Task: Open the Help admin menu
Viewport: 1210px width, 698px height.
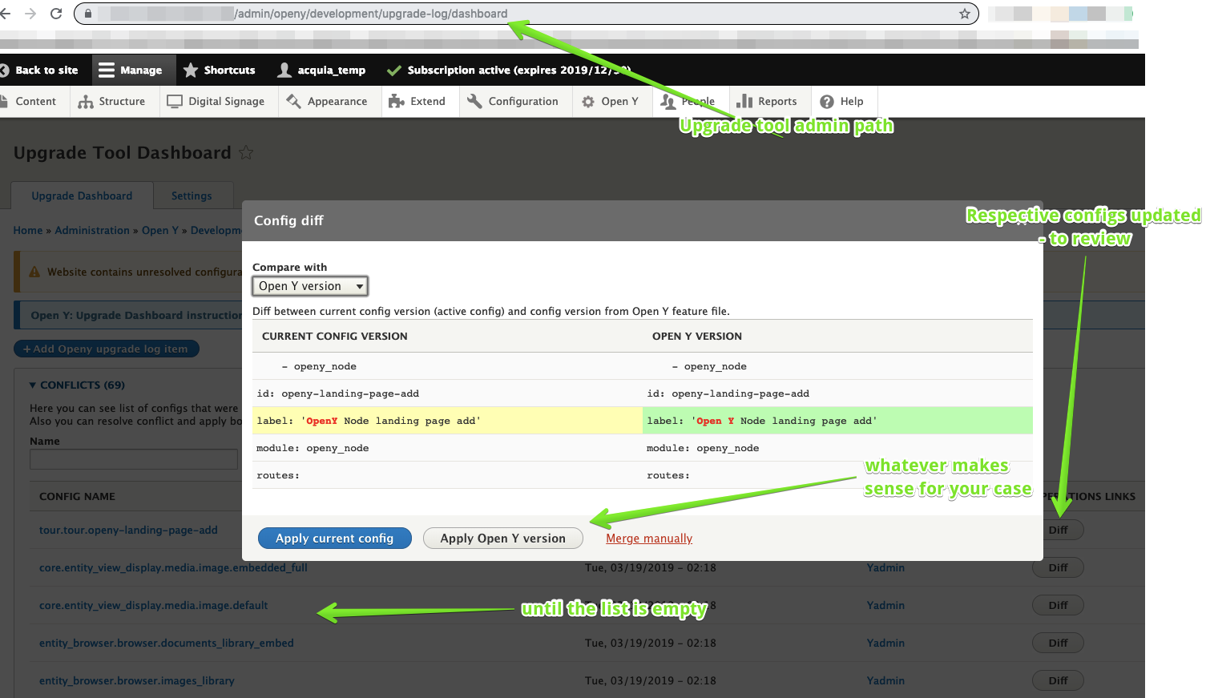Action: click(842, 101)
